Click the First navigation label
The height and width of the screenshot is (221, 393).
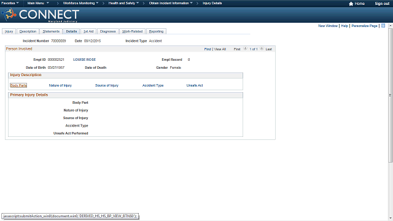tap(237, 49)
